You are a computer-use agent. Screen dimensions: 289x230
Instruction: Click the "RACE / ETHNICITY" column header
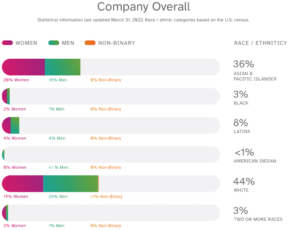[260, 43]
